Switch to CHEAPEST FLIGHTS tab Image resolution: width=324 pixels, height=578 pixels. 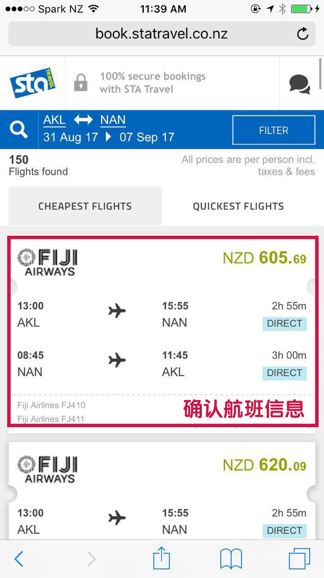click(85, 206)
